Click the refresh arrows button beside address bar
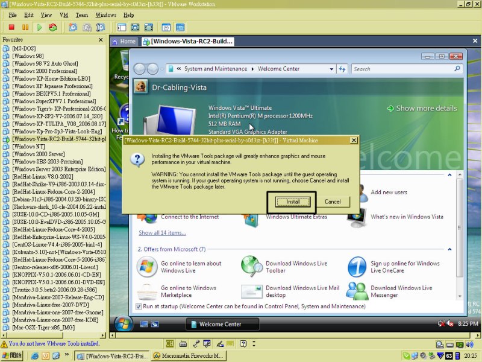 (x=342, y=69)
